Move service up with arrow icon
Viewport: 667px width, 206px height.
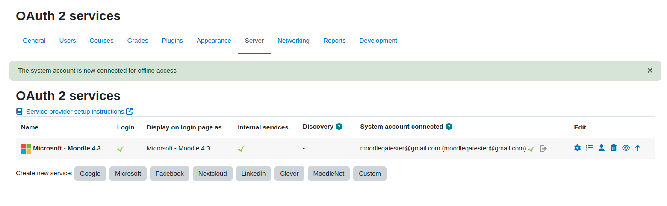pos(637,148)
